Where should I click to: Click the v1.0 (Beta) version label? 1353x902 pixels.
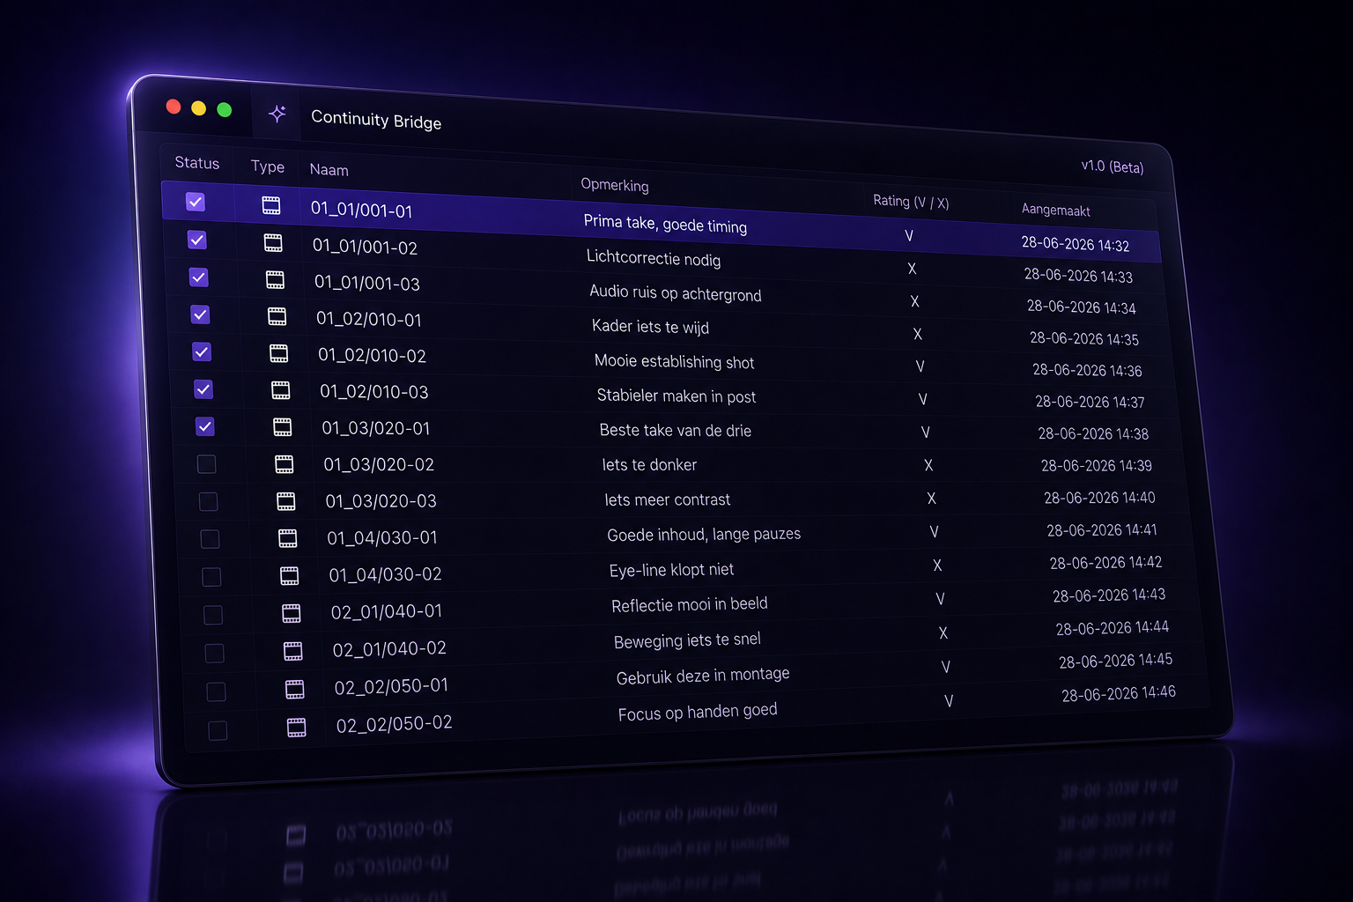[x=1113, y=166]
